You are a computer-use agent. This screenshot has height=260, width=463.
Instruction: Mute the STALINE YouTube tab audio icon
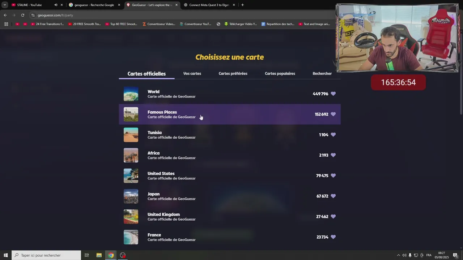point(56,5)
